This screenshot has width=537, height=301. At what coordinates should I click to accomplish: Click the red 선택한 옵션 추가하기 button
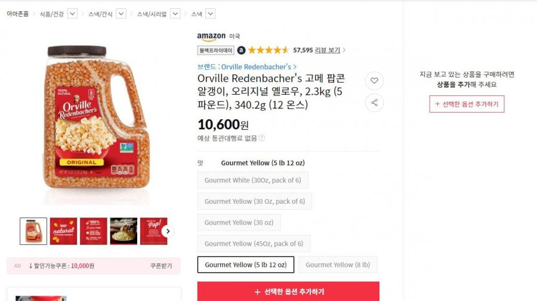(288, 291)
